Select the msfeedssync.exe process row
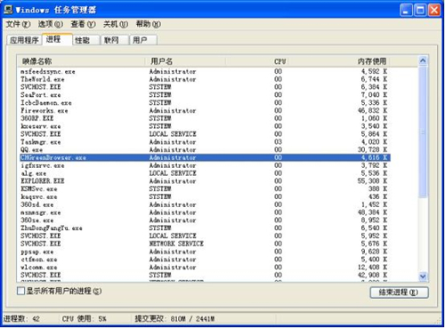 coord(205,71)
